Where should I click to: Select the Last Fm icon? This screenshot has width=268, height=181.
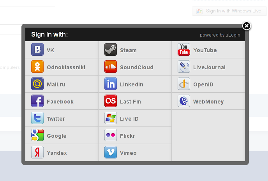pyautogui.click(x=111, y=101)
